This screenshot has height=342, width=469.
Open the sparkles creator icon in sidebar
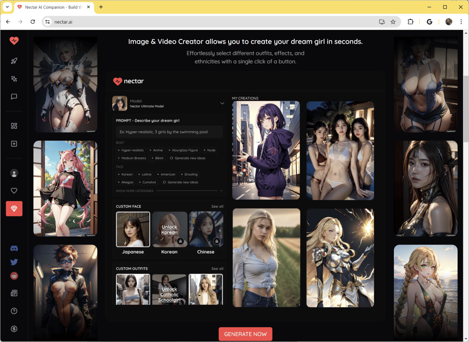14,79
